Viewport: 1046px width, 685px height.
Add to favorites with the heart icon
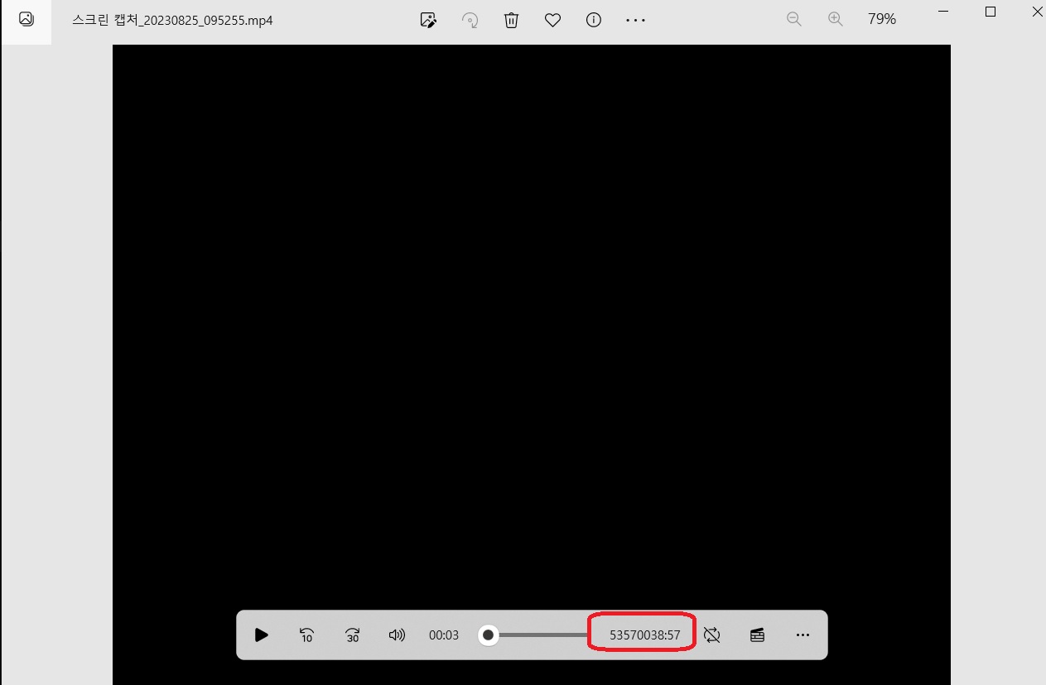[x=552, y=20]
